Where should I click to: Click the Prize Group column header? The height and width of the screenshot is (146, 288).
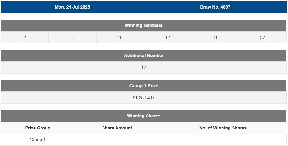tap(38, 128)
